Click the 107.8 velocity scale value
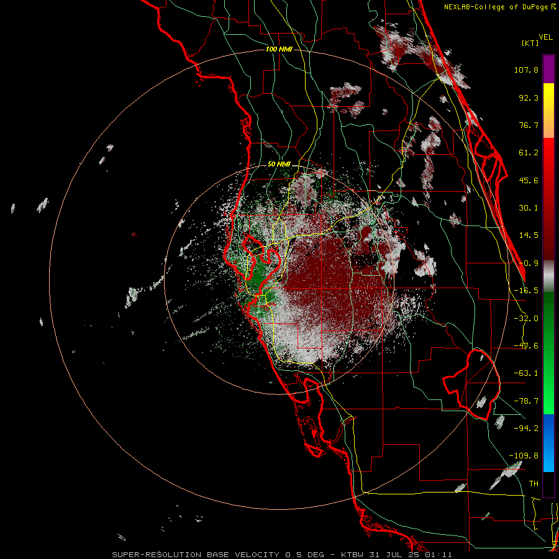This screenshot has width=559, height=559. 526,70
